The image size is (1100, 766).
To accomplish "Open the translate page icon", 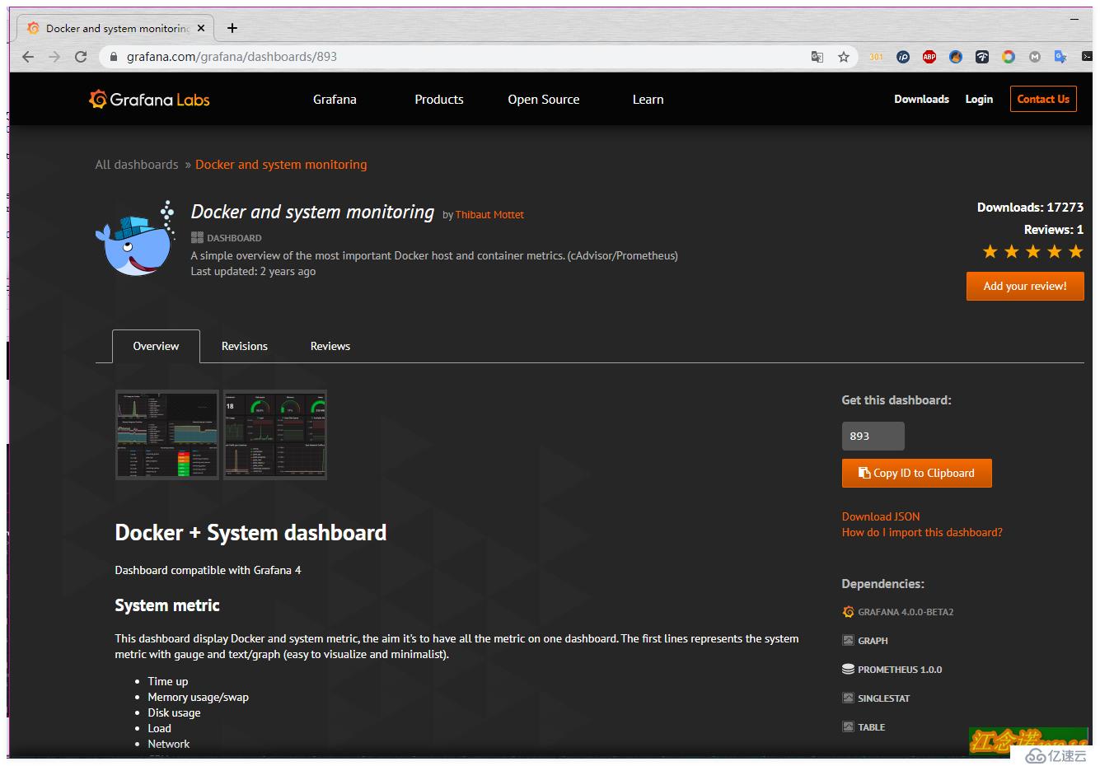I will click(x=817, y=57).
